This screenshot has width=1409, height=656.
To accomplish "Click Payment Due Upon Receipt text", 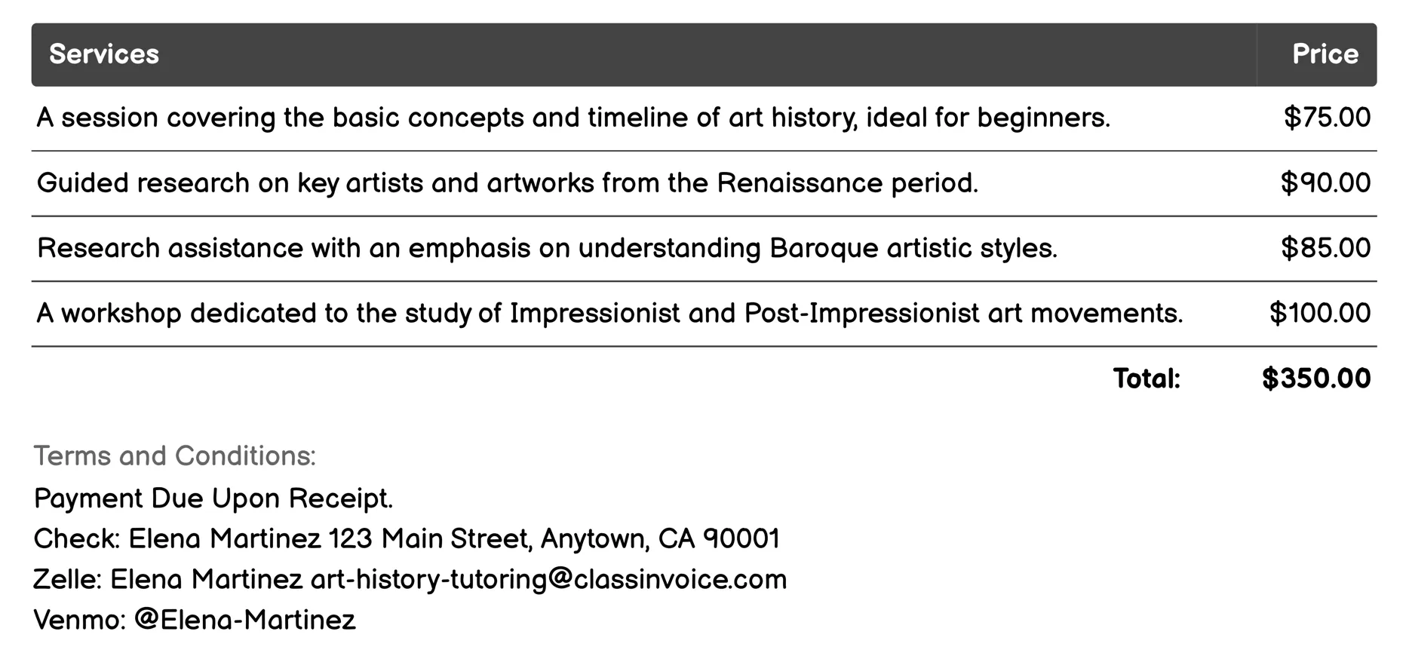I will pos(213,498).
